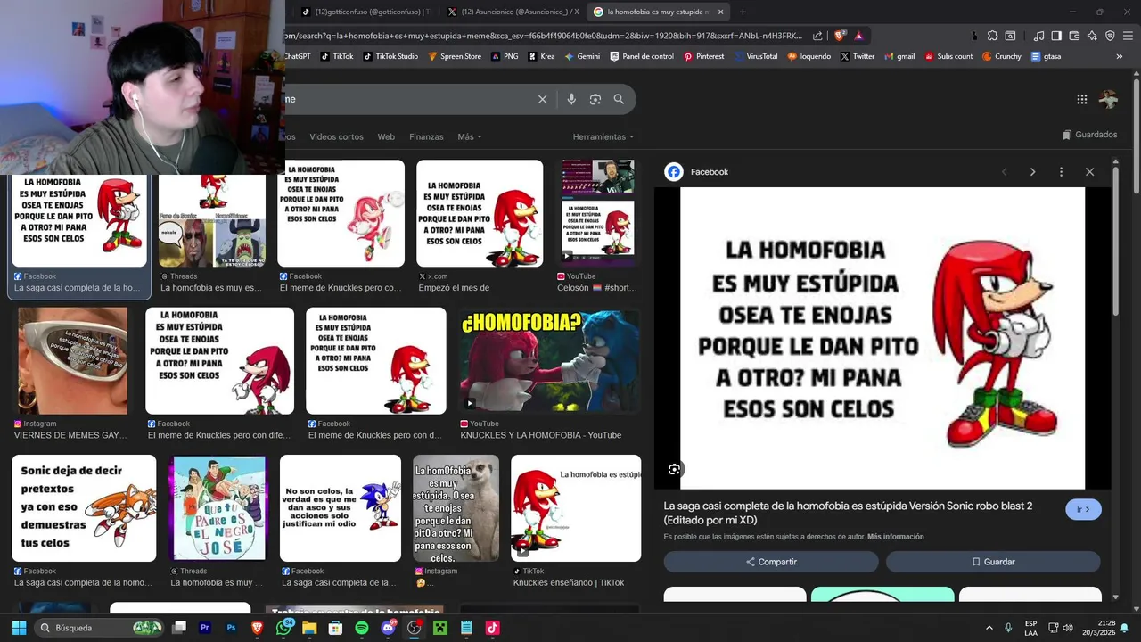1141x642 pixels.
Task: Open the Pinterest bookmark
Action: click(704, 56)
